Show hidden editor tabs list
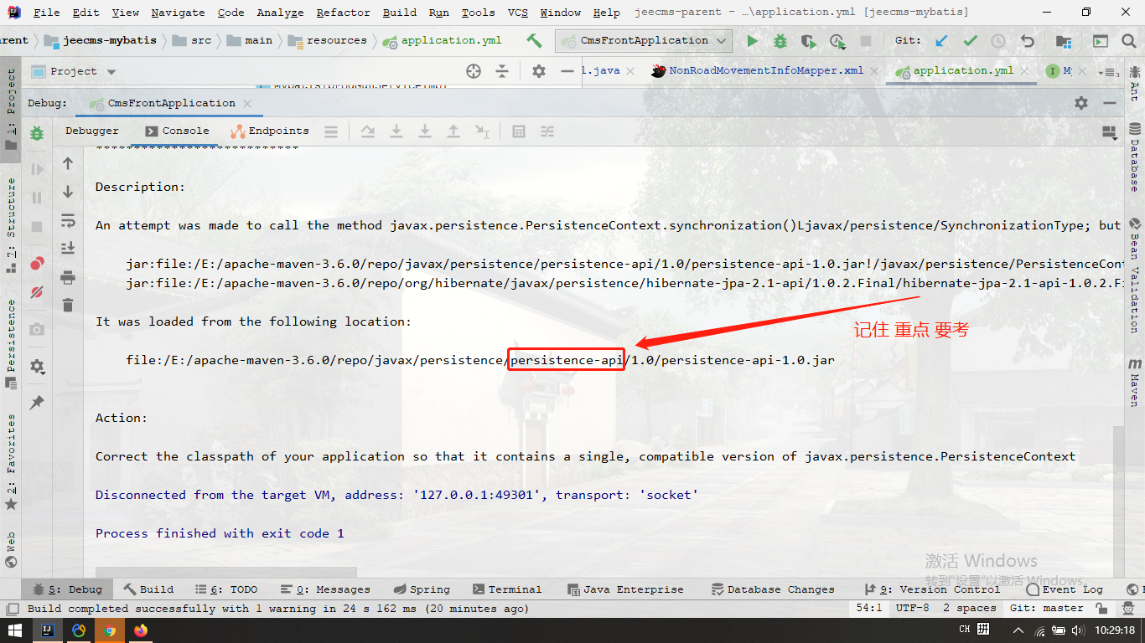The width and height of the screenshot is (1145, 643). pos(1109,72)
